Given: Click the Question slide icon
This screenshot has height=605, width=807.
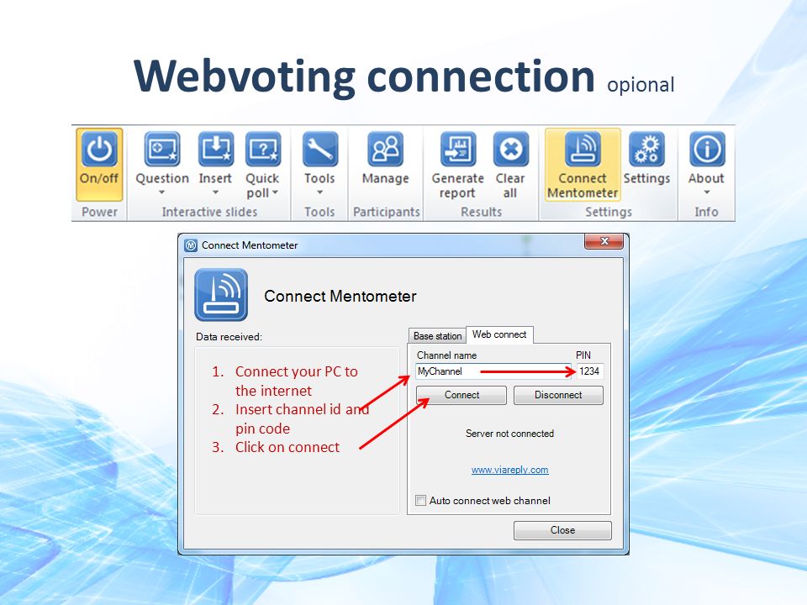Looking at the screenshot, I should coord(162,150).
